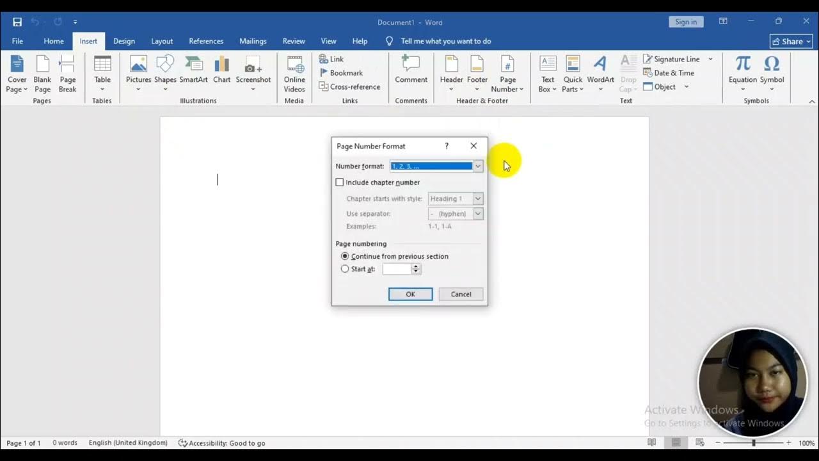Open Ribbon Display Options
Image resolution: width=819 pixels, height=461 pixels.
(x=723, y=22)
